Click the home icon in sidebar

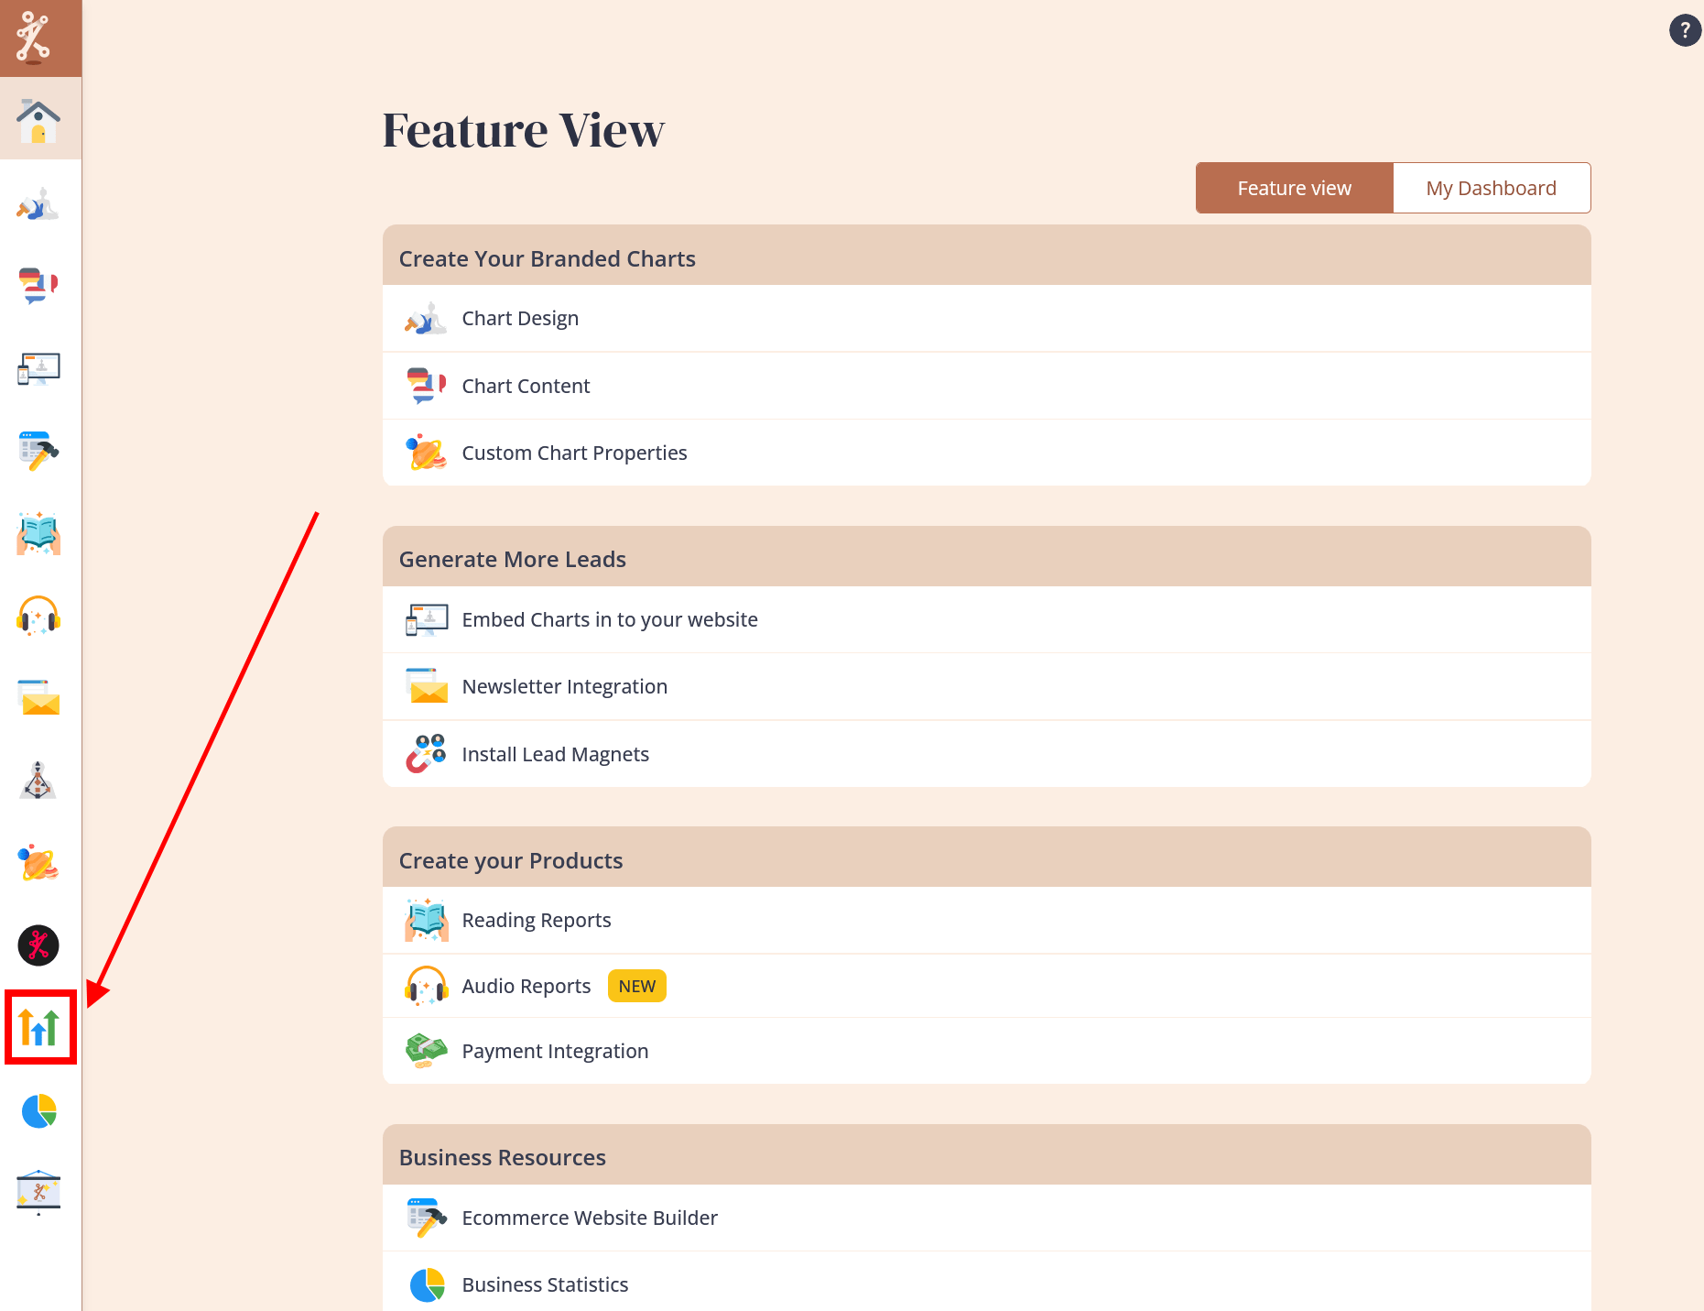[x=38, y=120]
